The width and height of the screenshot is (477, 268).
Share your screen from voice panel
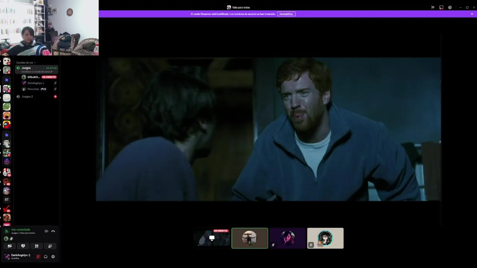(23, 246)
